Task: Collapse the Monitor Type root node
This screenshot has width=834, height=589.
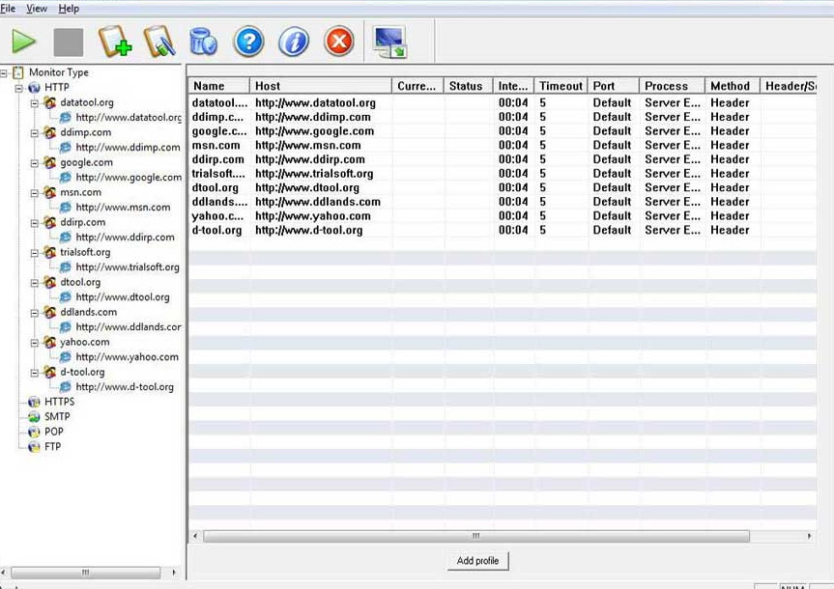Action: pos(5,72)
